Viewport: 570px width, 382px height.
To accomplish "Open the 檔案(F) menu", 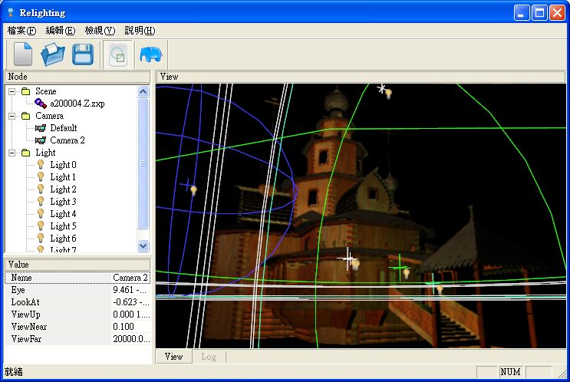I will pyautogui.click(x=21, y=31).
